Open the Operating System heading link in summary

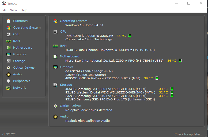[x=74, y=21]
